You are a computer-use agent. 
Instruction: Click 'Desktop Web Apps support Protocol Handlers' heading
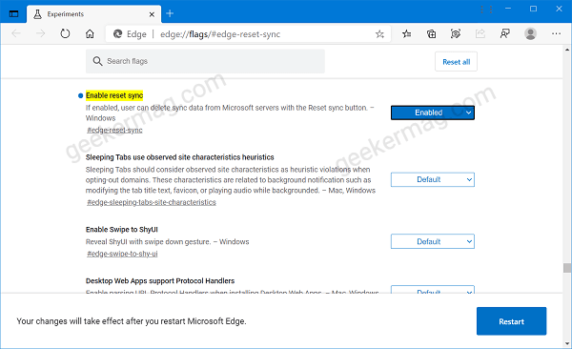click(160, 281)
